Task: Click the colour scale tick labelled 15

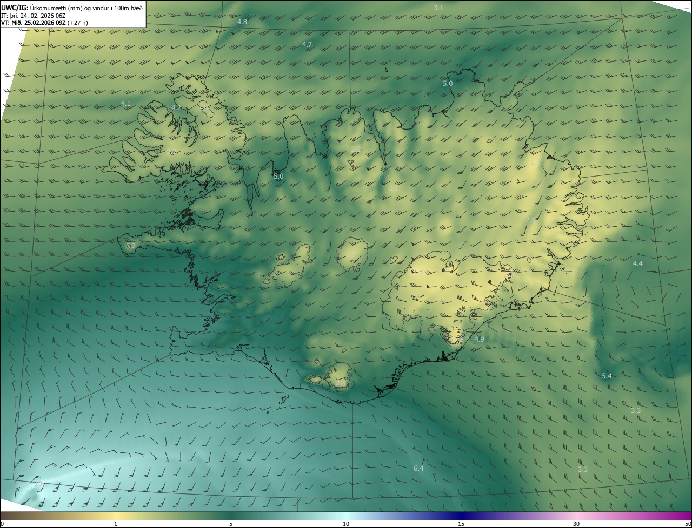Action: tap(461, 524)
